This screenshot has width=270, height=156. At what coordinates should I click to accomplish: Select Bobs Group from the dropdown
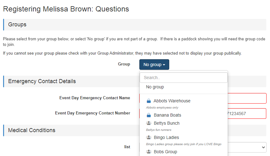pyautogui.click(x=165, y=152)
